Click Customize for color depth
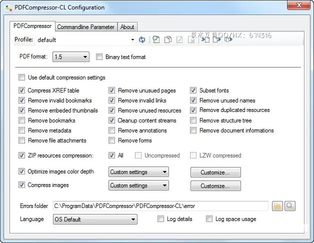 [x=215, y=172]
